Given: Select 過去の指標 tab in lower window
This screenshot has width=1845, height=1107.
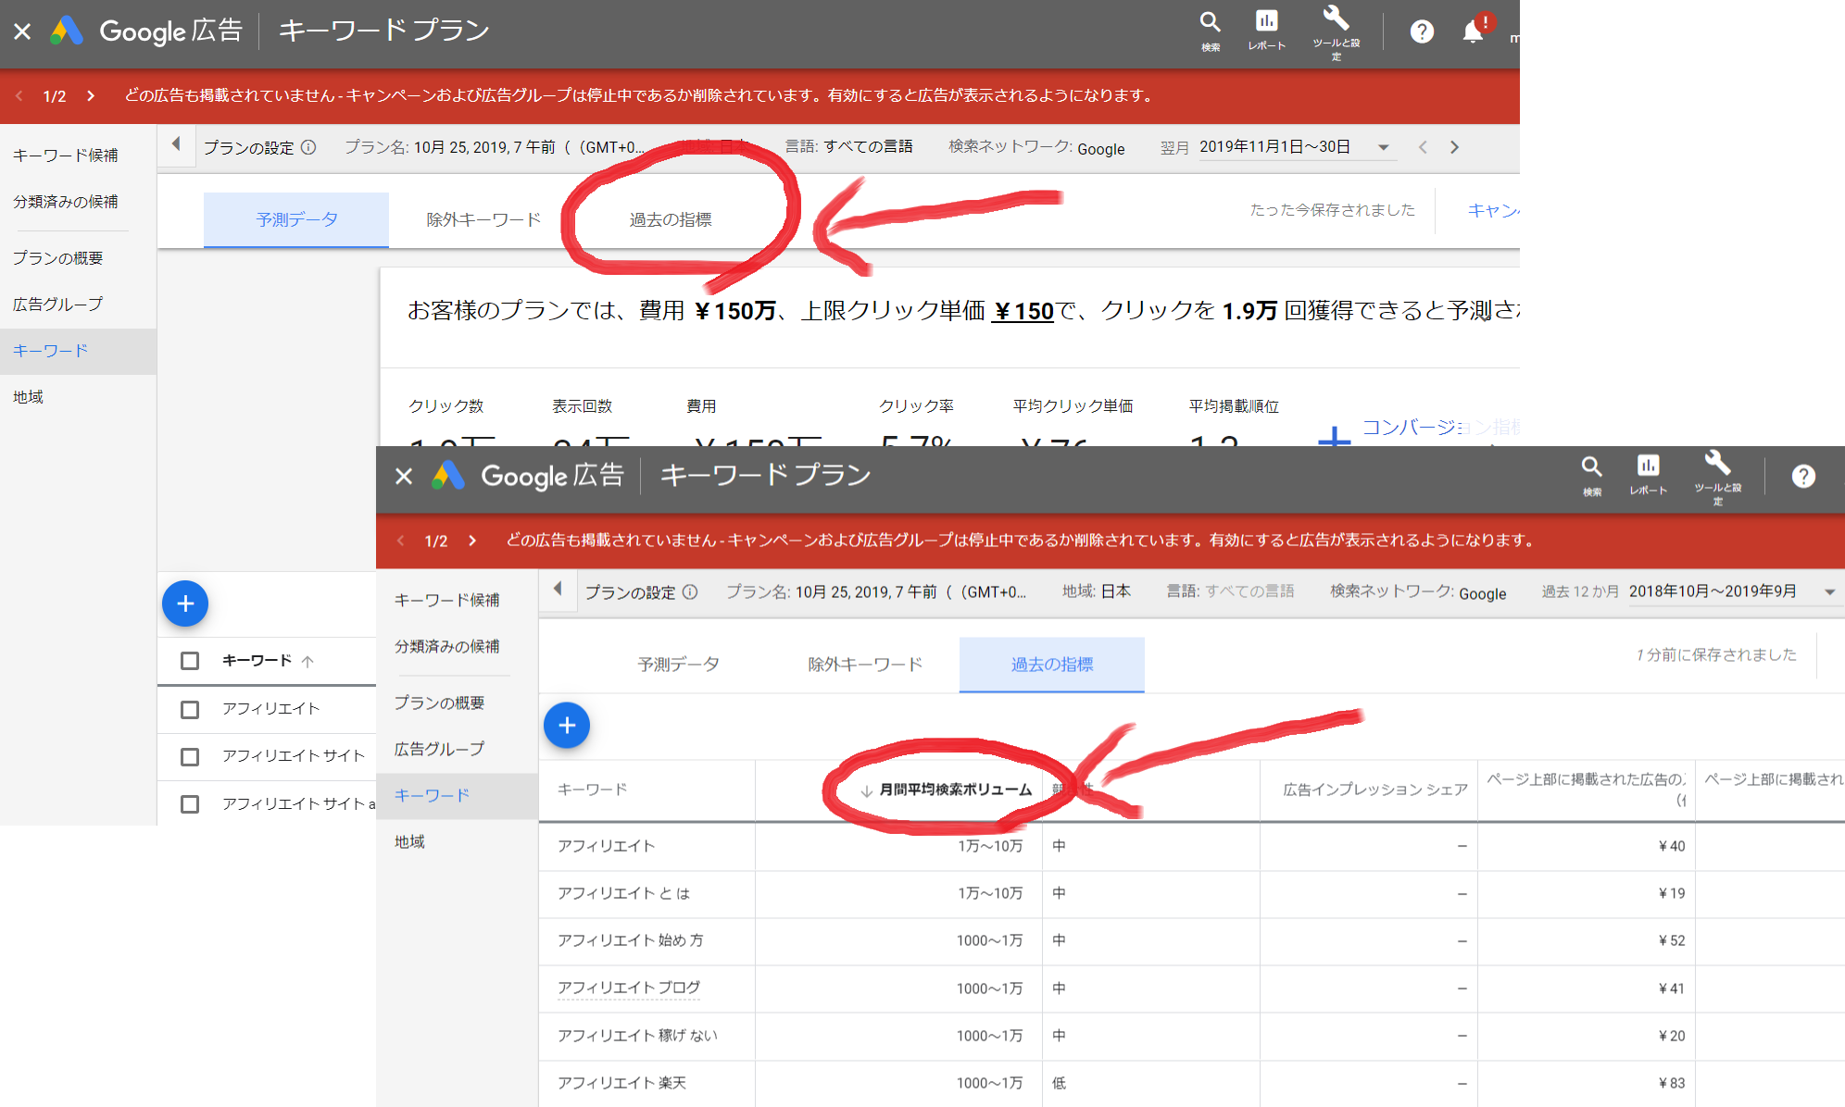Looking at the screenshot, I should pyautogui.click(x=1052, y=665).
